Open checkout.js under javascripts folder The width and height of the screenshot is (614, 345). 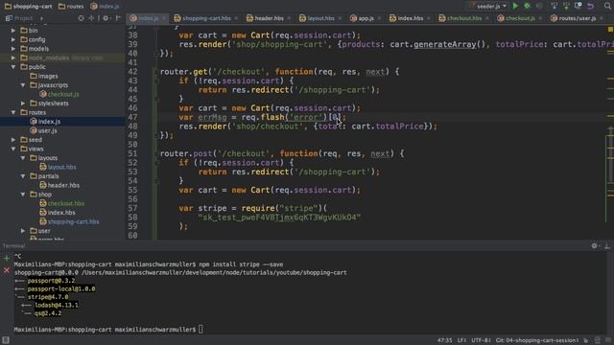coord(59,94)
